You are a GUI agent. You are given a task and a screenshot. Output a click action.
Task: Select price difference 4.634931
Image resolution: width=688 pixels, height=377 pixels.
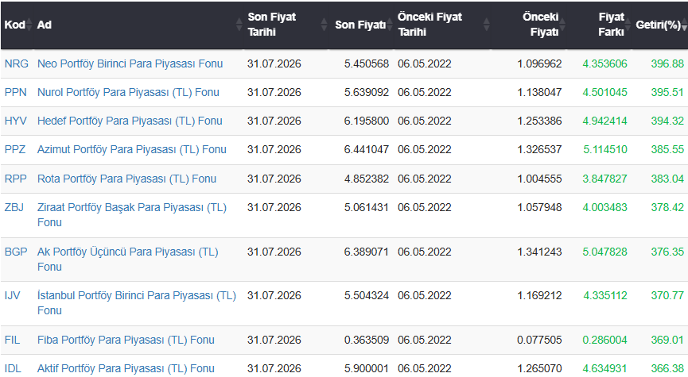[x=605, y=368]
